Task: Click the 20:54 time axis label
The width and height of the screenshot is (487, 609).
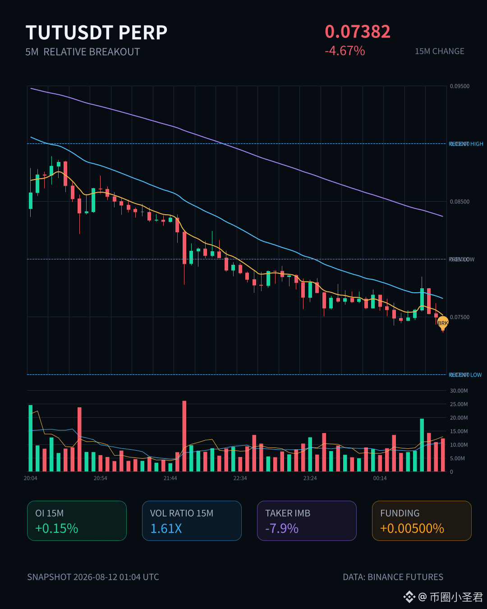Action: coord(101,478)
